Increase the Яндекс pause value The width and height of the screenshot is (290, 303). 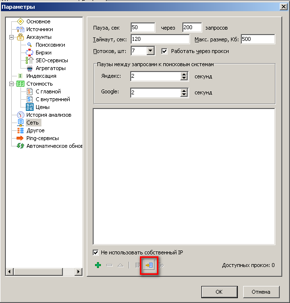click(x=184, y=74)
